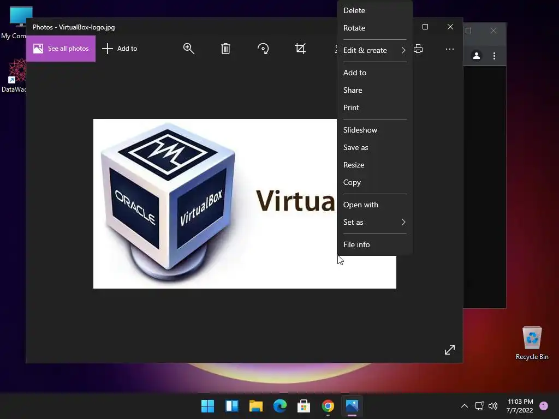Click the Add to toolbar button with plus
The image size is (559, 419).
(x=120, y=49)
